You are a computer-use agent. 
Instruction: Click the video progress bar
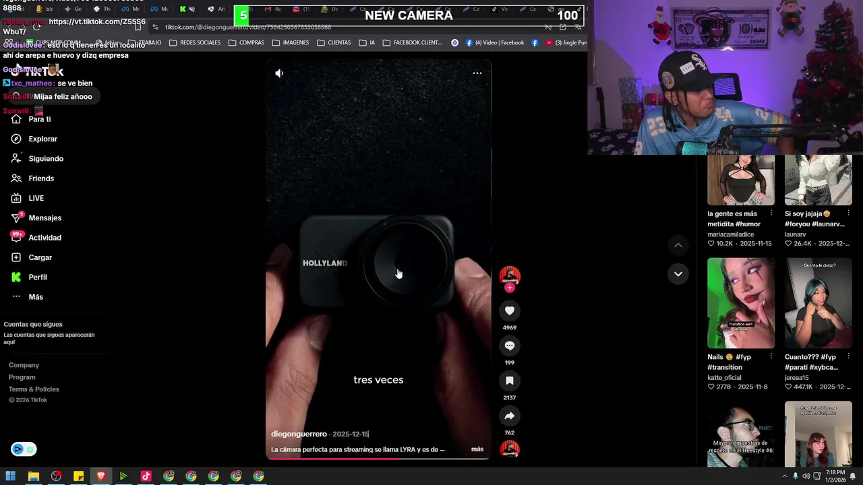(x=378, y=459)
